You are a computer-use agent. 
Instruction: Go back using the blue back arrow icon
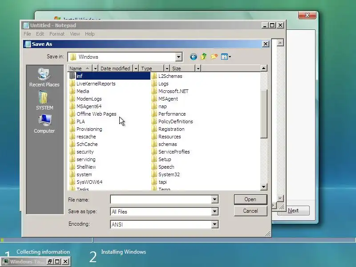tap(194, 57)
